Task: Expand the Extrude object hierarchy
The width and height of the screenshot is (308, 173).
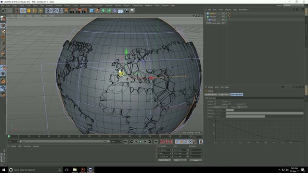Action: [x=205, y=17]
